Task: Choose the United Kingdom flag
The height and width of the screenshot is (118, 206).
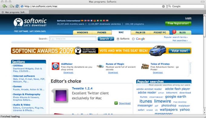Action: (88, 21)
